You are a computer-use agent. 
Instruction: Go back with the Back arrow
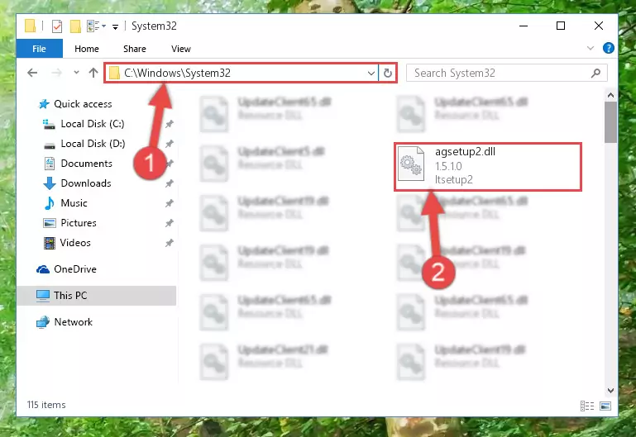32,73
